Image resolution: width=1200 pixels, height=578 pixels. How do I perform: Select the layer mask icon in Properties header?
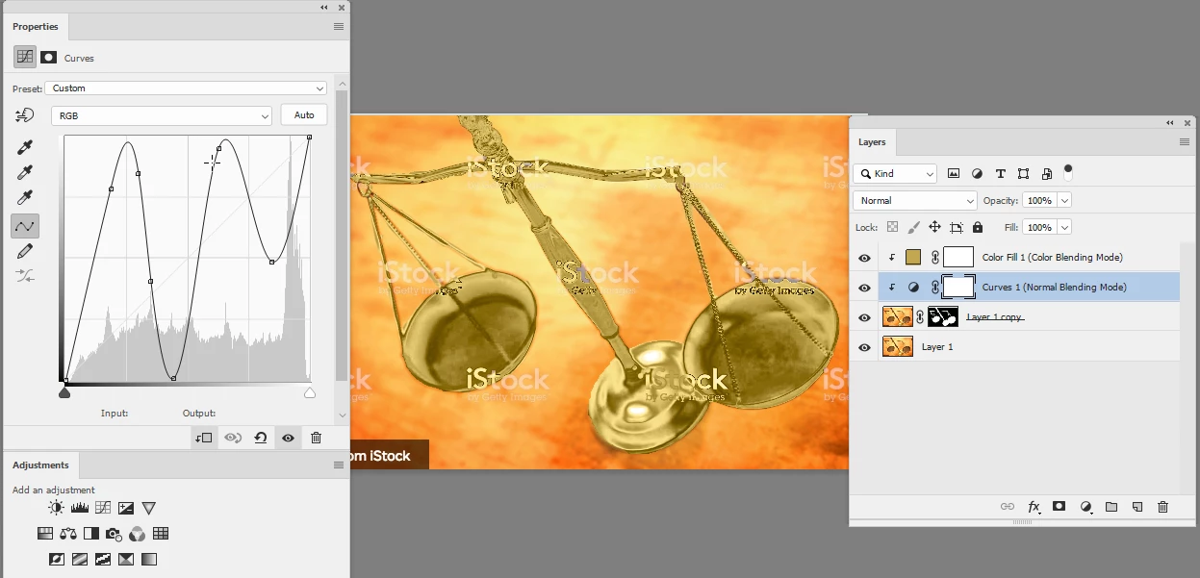click(x=48, y=58)
